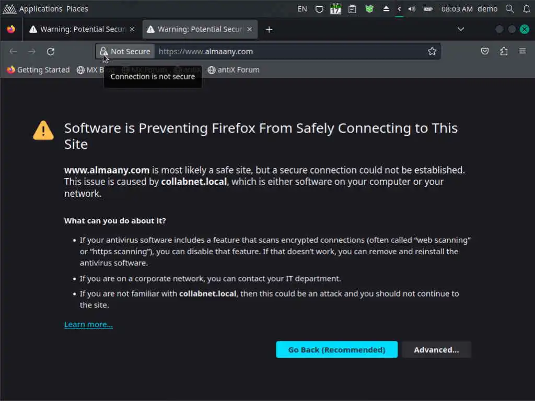Open the MX Linux logo menu

(x=9, y=9)
